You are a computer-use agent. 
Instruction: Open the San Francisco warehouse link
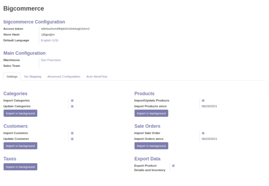point(51,60)
